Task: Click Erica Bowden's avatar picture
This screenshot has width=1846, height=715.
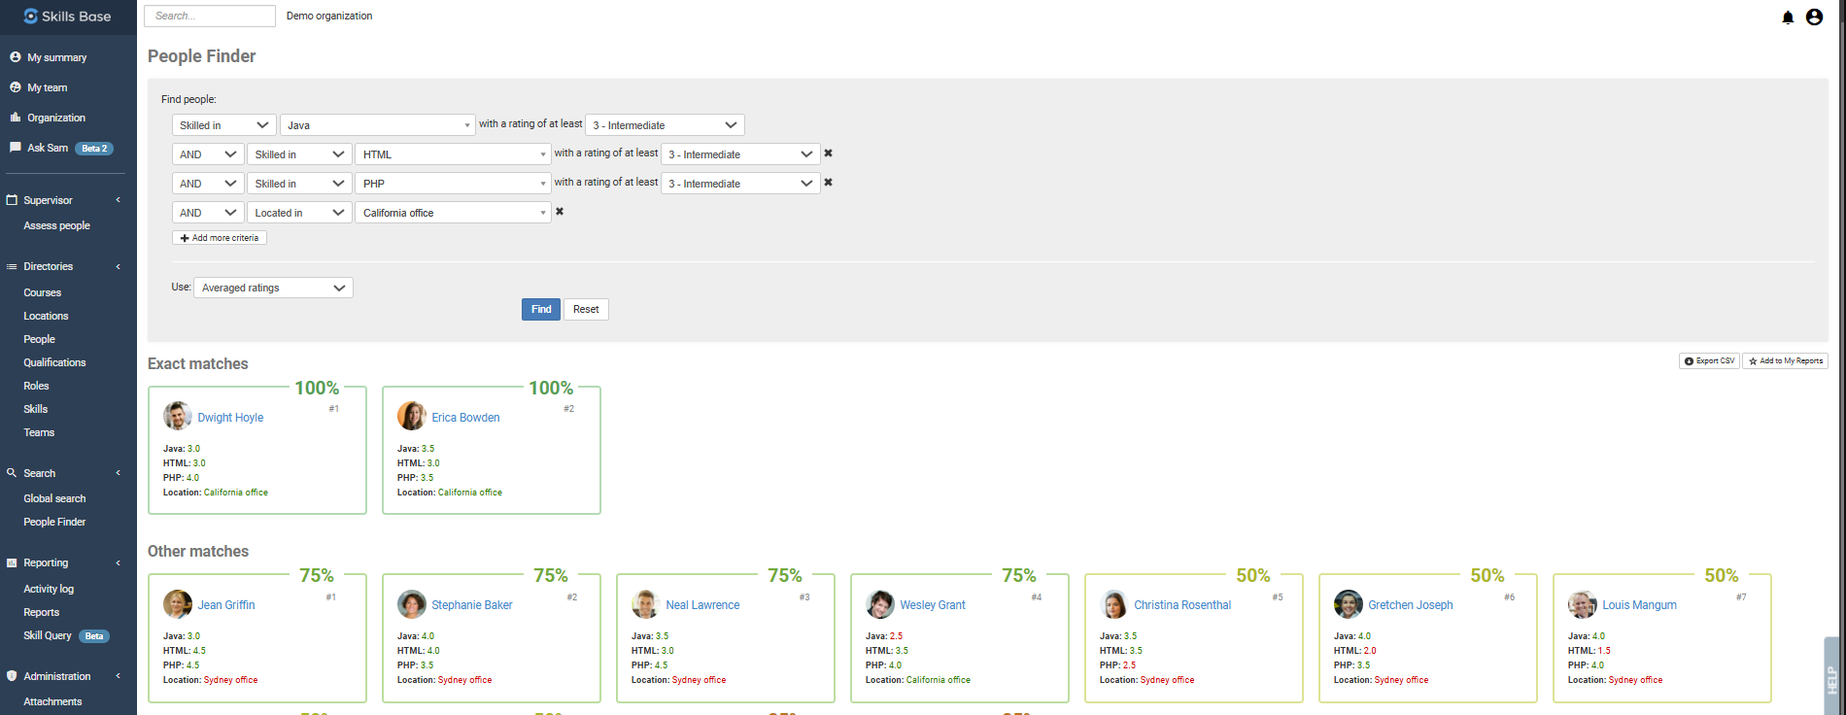Action: pyautogui.click(x=411, y=416)
